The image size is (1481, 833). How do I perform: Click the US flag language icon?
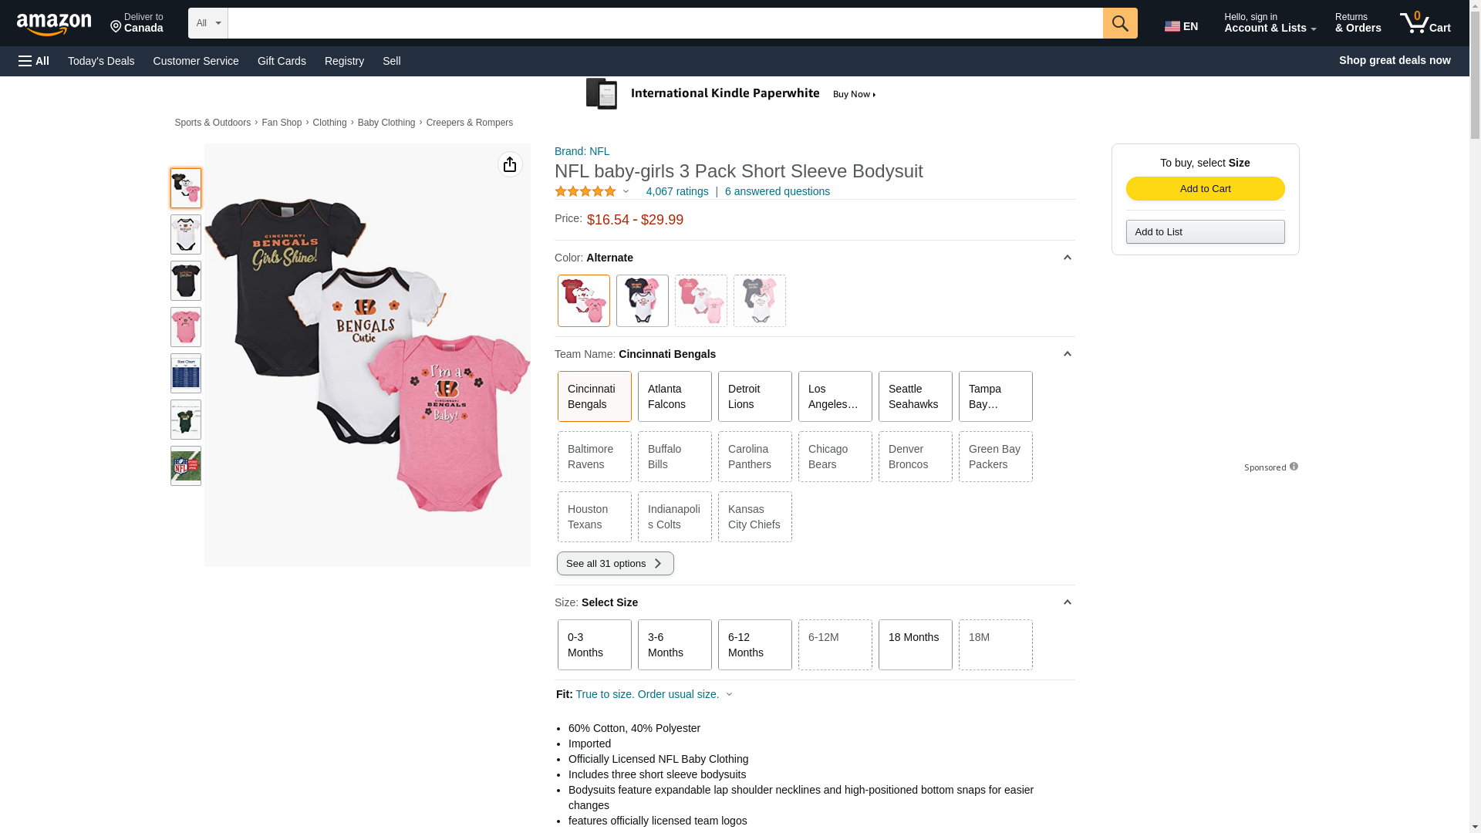click(x=1172, y=26)
